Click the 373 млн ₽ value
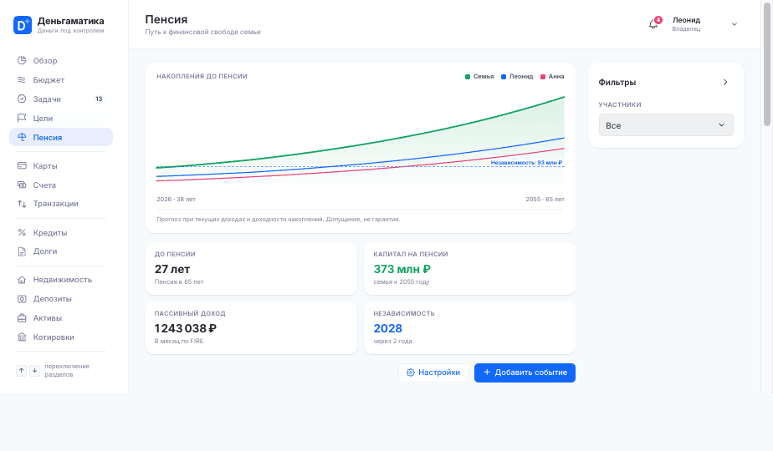Viewport: 773px width, 451px height. tap(402, 269)
